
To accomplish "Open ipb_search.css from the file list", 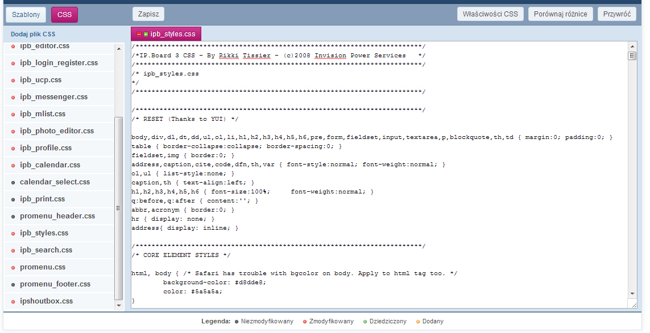I will tap(45, 250).
